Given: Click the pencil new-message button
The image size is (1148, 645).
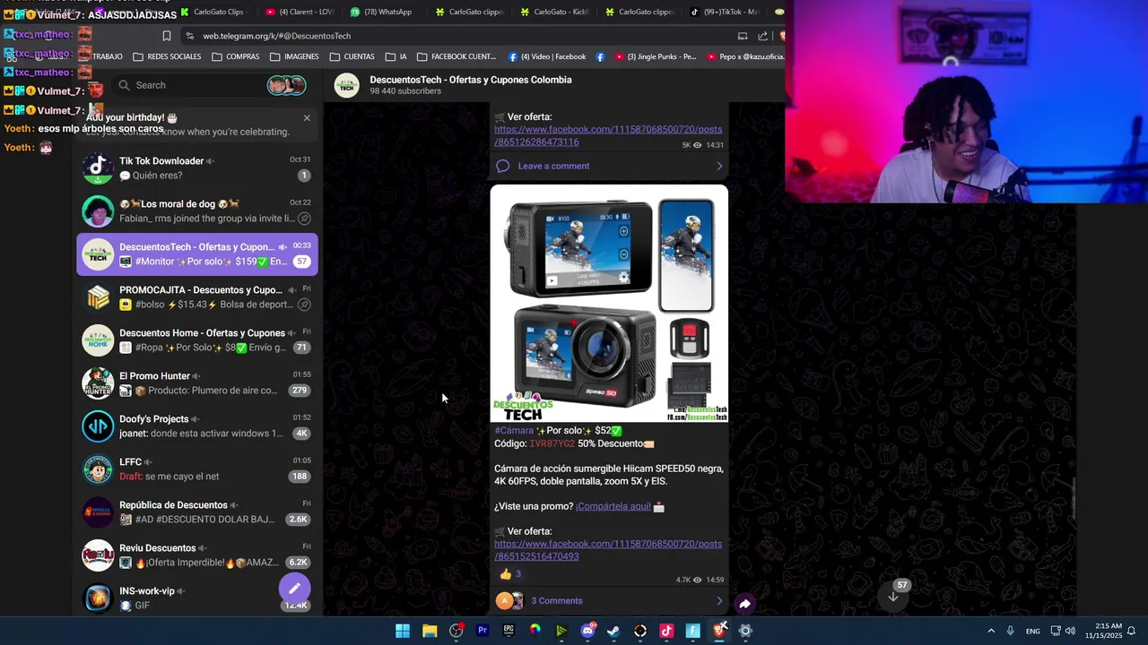Looking at the screenshot, I should point(294,589).
